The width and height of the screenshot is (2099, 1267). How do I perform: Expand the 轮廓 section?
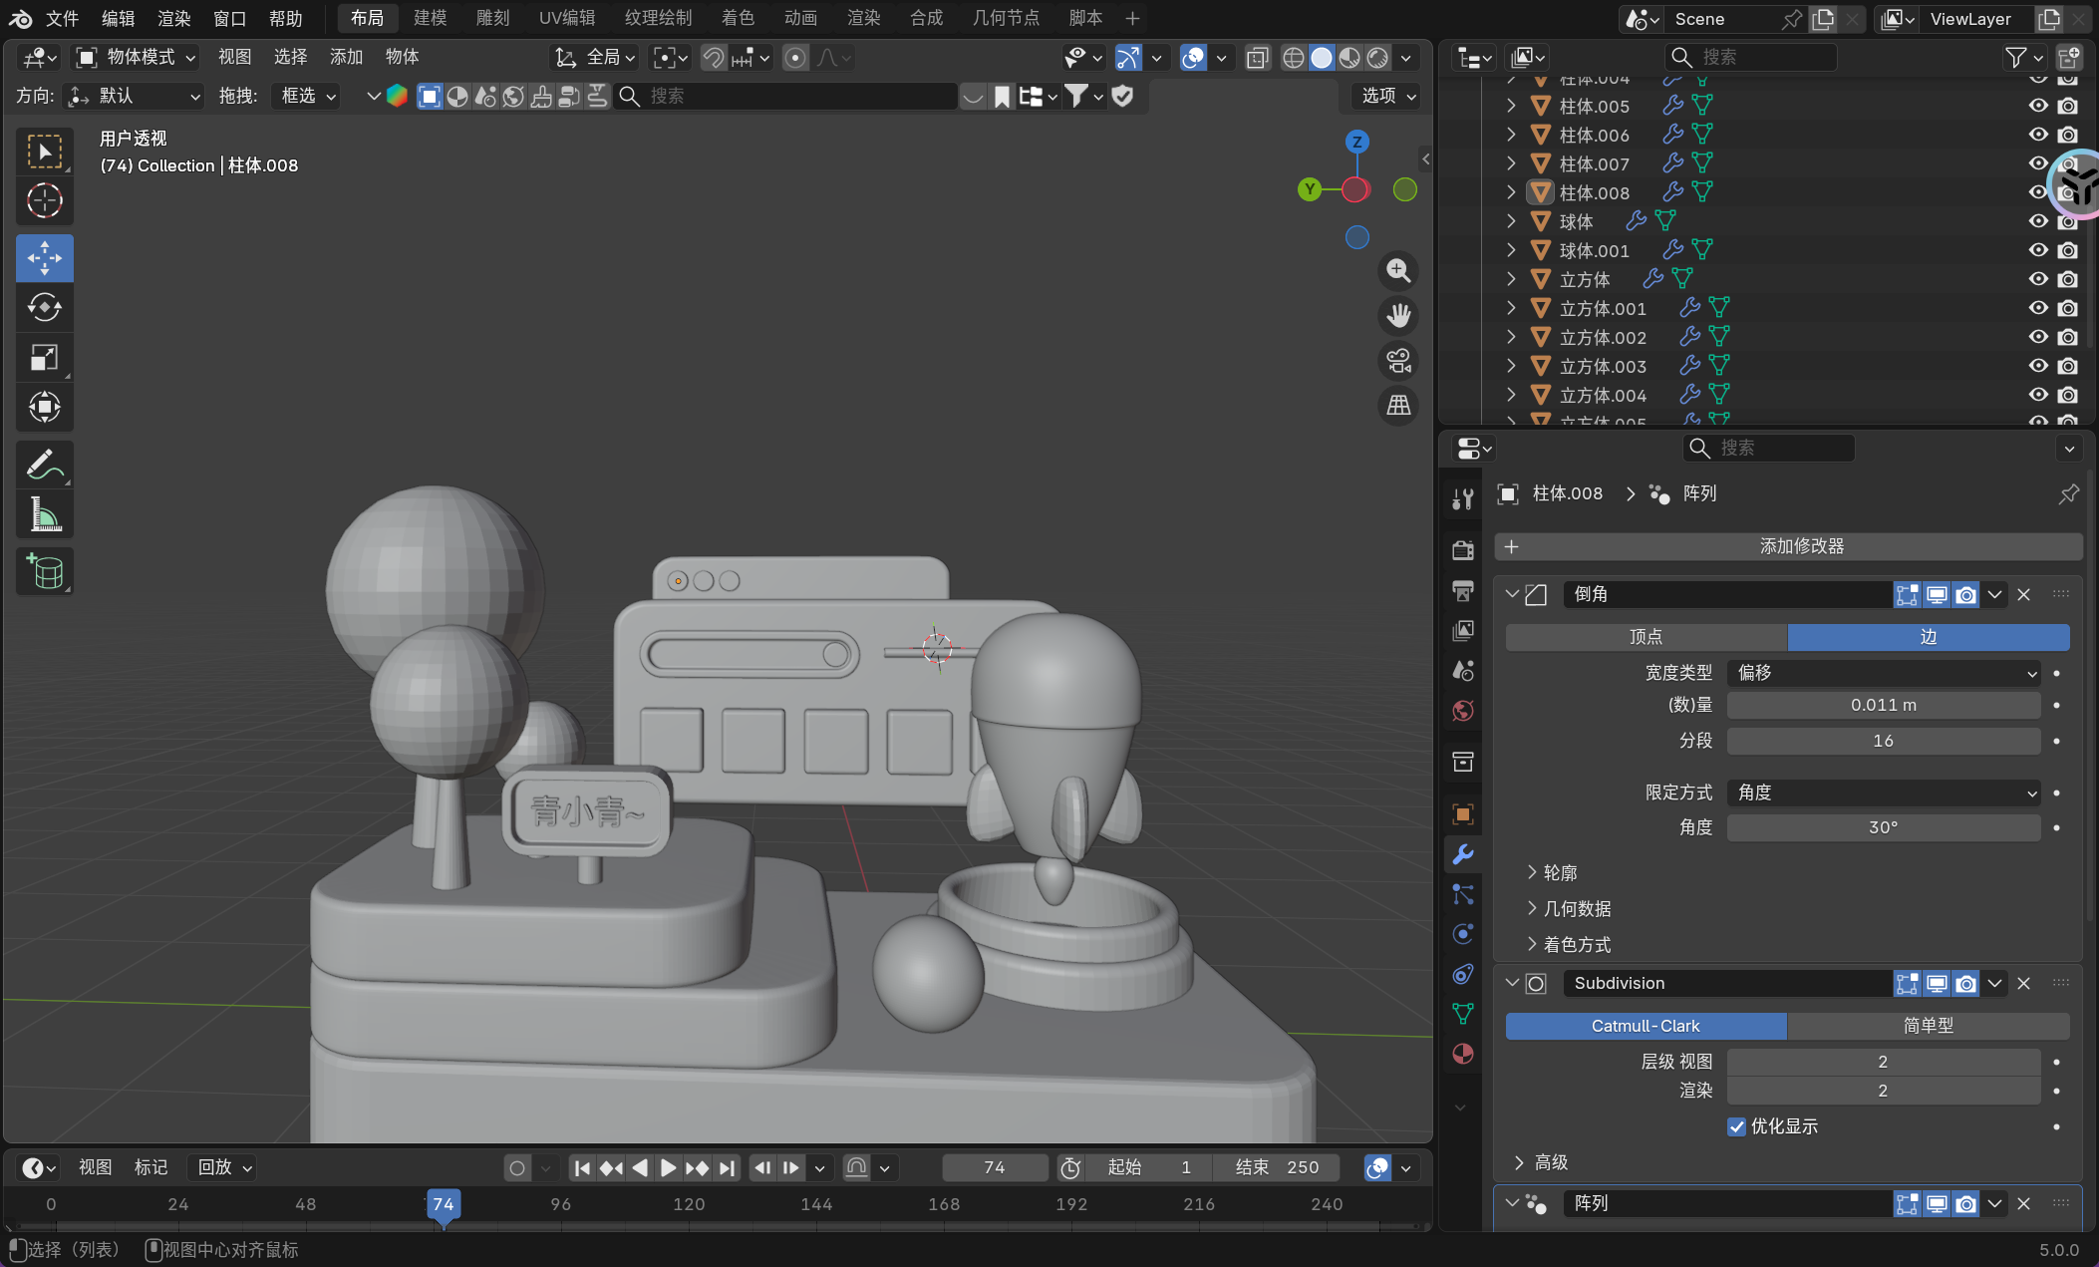[1560, 873]
